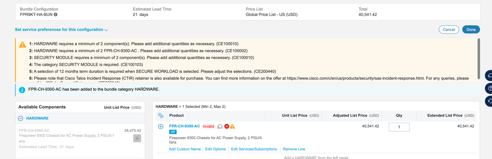Open the FPR-CH-9300-AC product link in selected hardware

[184, 126]
